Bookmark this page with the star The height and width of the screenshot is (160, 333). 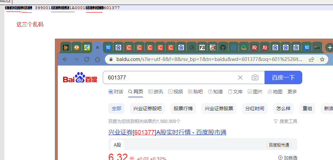pos(322,59)
